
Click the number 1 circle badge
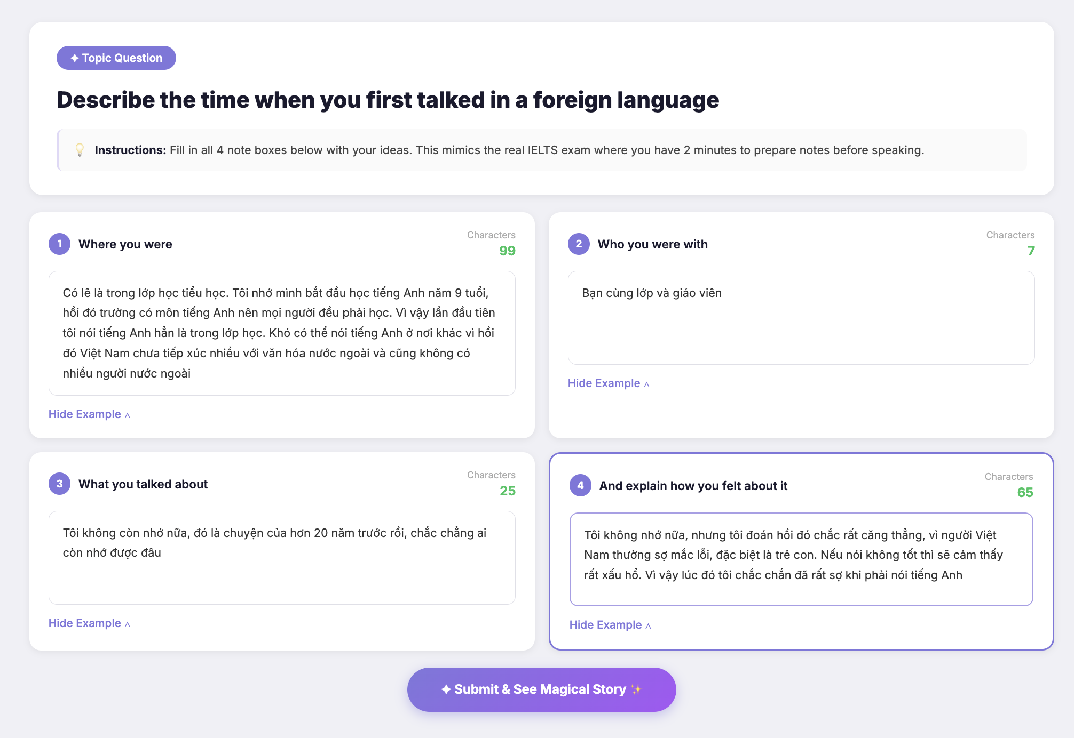pyautogui.click(x=59, y=244)
